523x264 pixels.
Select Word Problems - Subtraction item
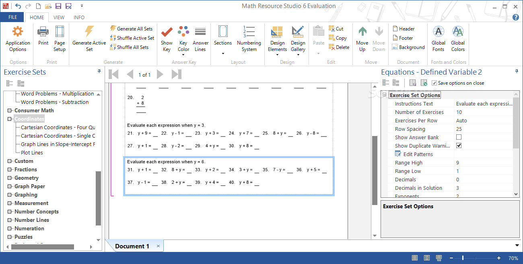(x=55, y=102)
